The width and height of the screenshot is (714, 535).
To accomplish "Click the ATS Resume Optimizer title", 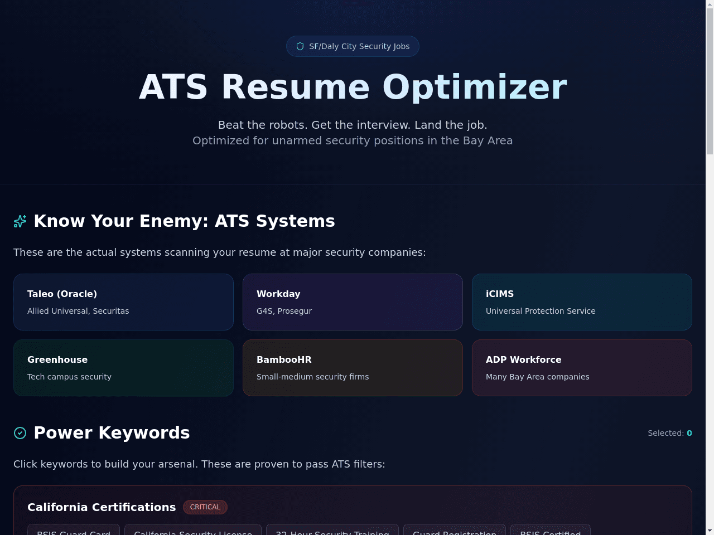I will click(353, 87).
